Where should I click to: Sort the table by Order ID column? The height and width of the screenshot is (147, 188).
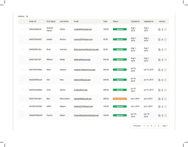pyautogui.click(x=33, y=21)
